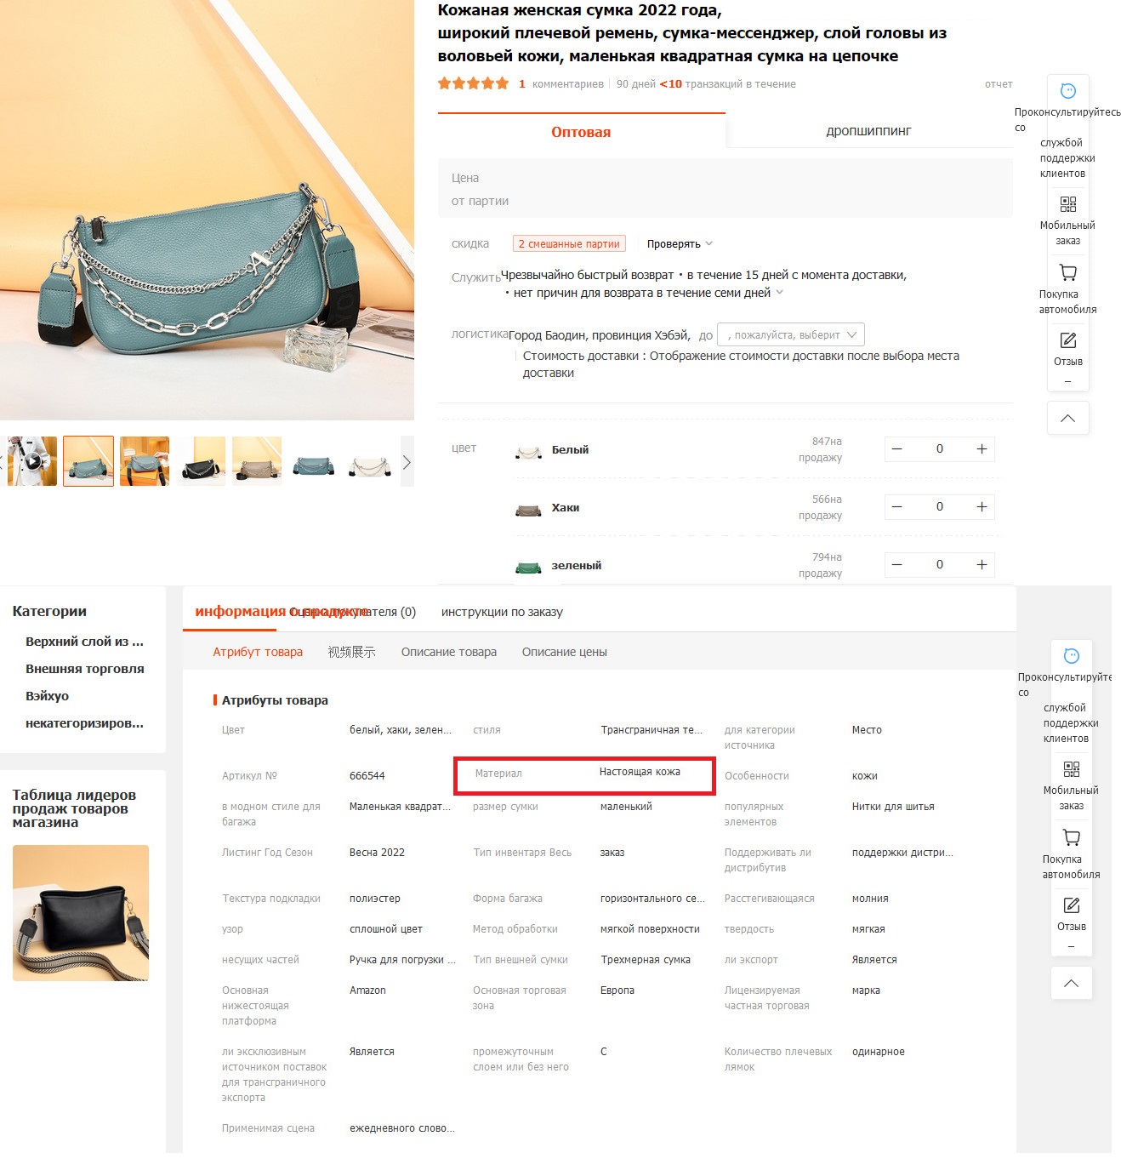This screenshot has height=1176, width=1121.
Task: Open lower shopping cart icon
Action: point(1072,838)
